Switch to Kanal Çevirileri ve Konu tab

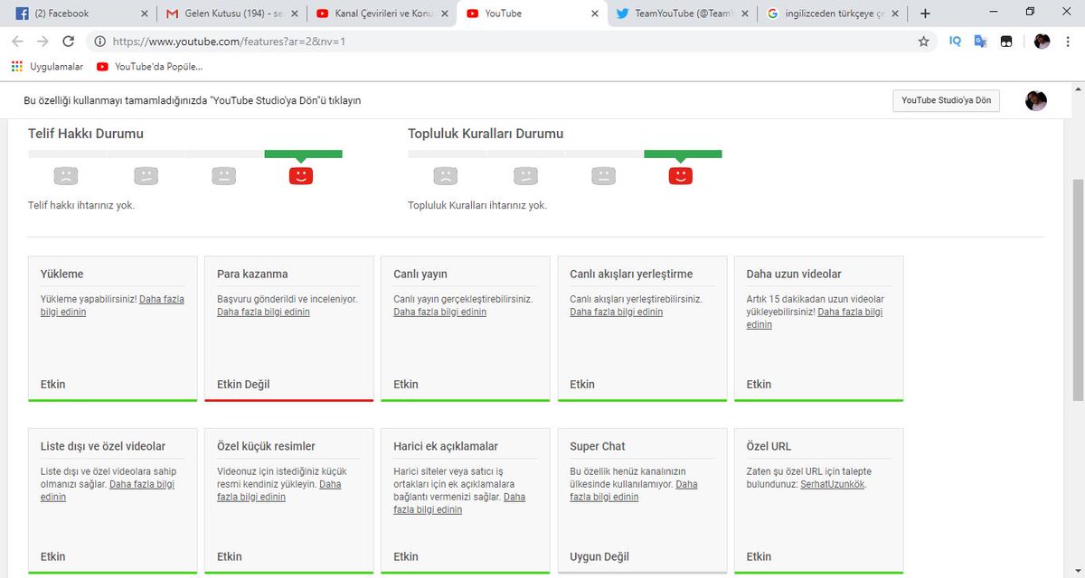tap(380, 14)
